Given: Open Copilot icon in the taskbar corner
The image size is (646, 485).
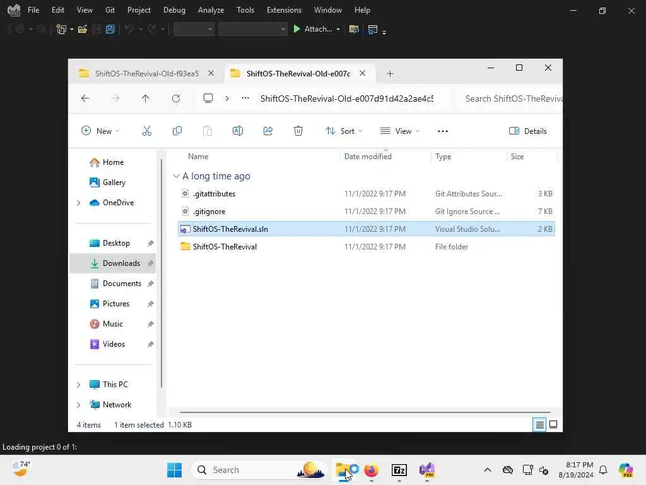Looking at the screenshot, I should 626,470.
